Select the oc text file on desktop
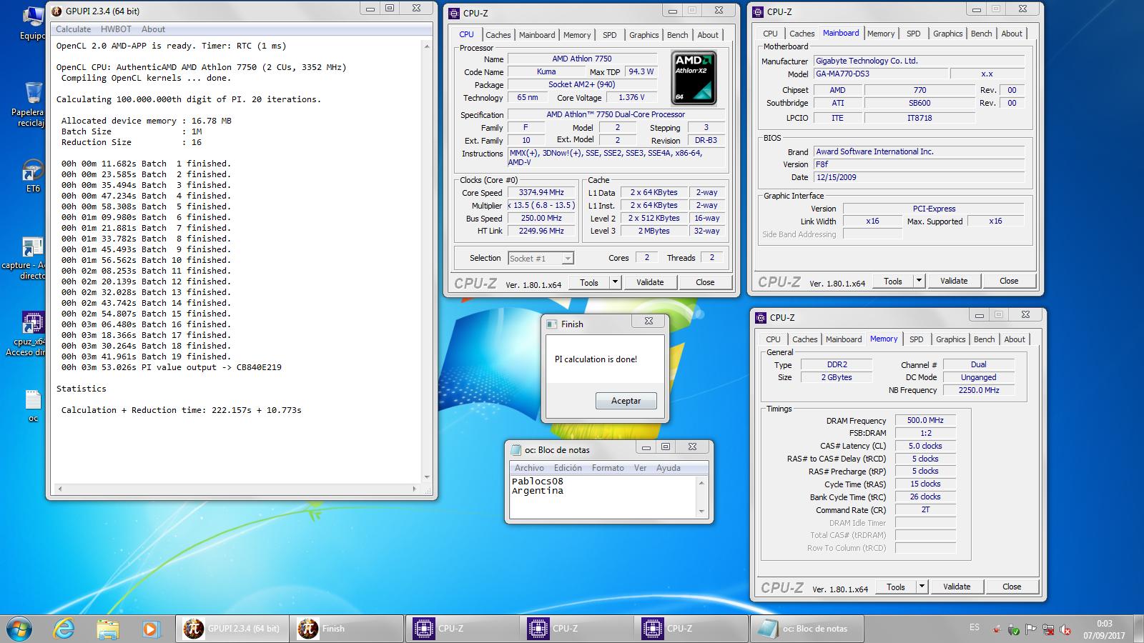The image size is (1144, 643). pyautogui.click(x=33, y=406)
